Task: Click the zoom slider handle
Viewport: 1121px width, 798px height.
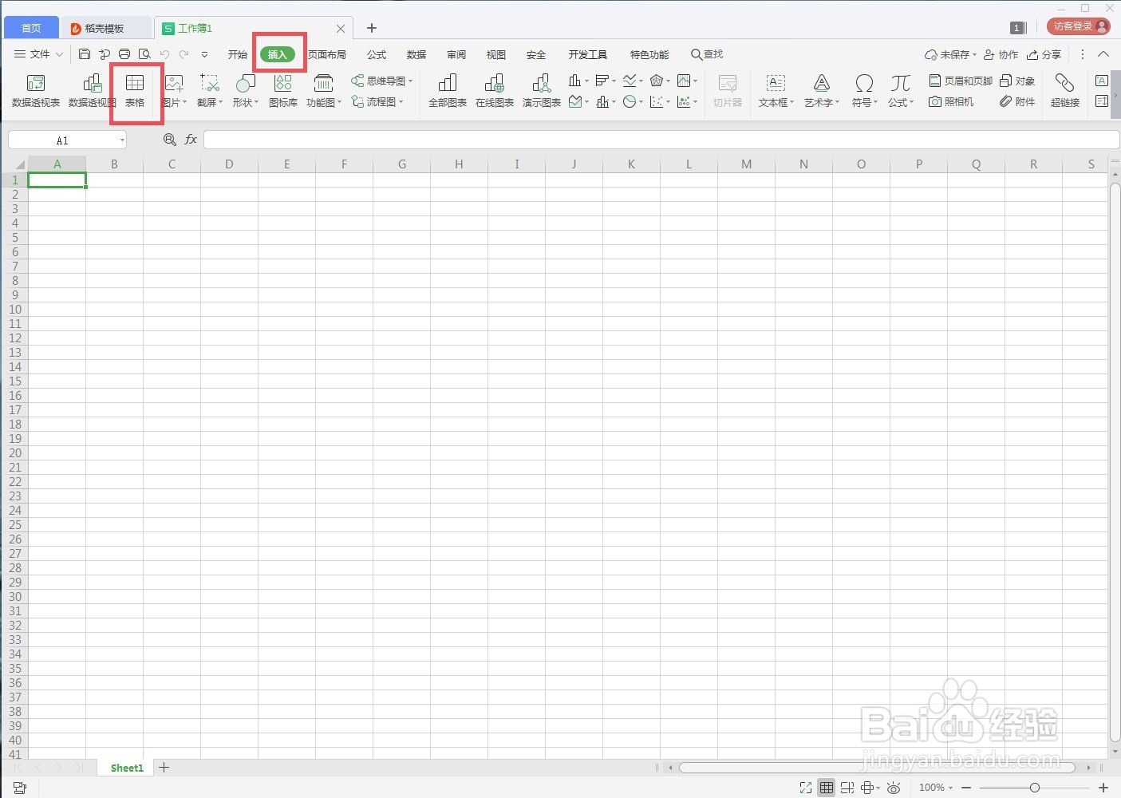Action: pyautogui.click(x=1035, y=788)
